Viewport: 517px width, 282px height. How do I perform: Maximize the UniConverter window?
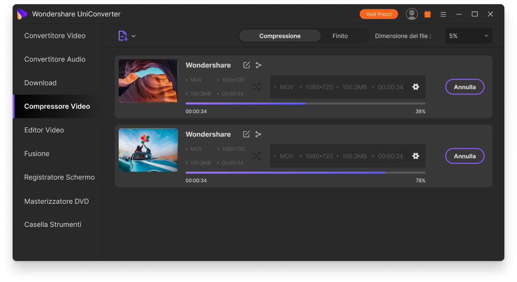pos(474,14)
